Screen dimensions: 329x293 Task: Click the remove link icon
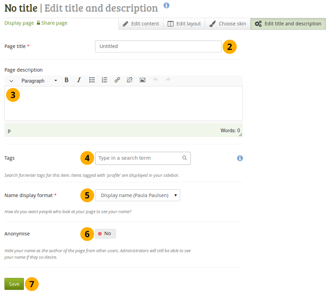(130, 80)
